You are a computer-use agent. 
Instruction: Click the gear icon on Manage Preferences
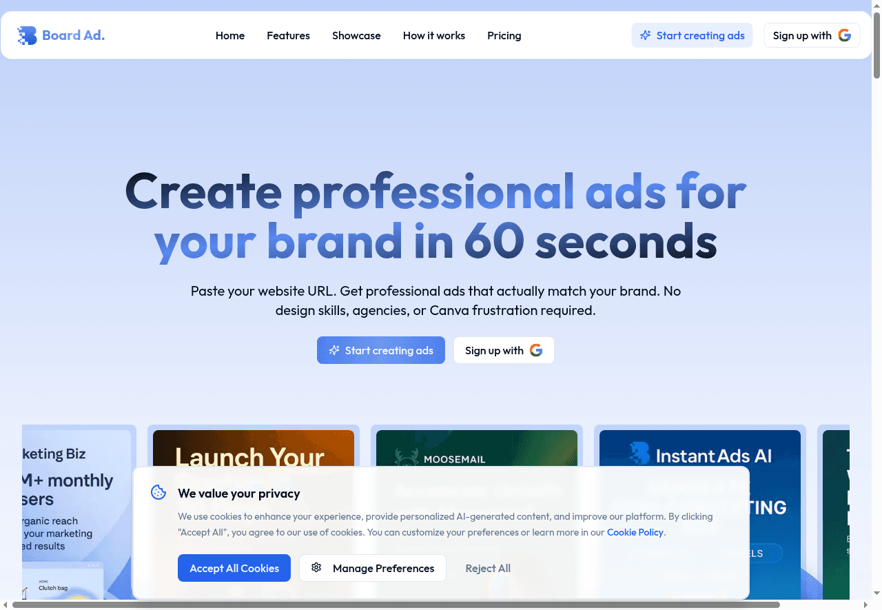click(316, 567)
